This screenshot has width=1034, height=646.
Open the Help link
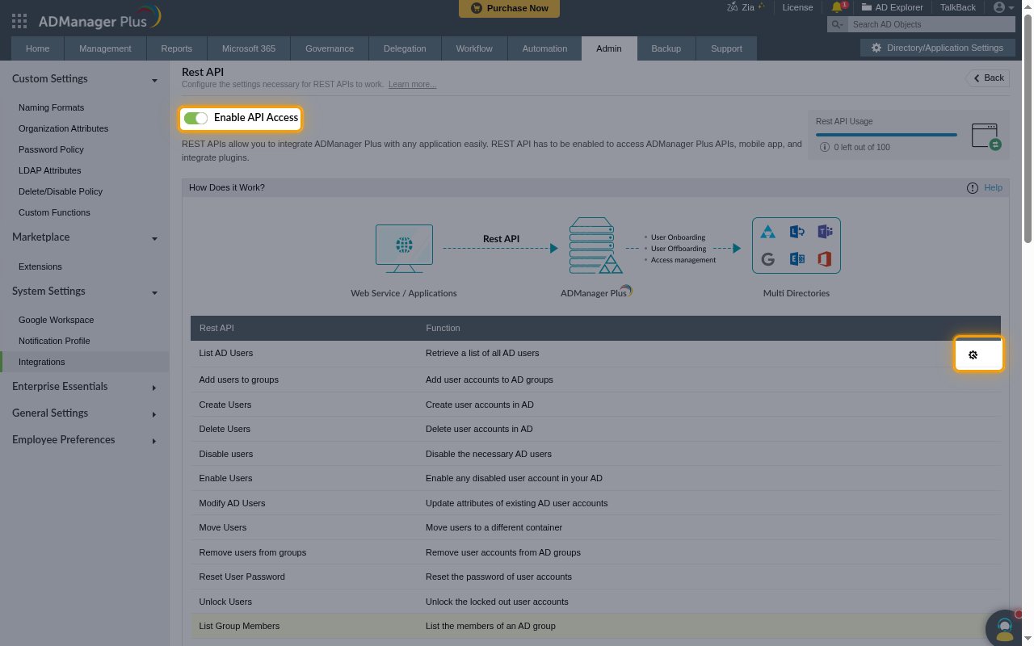[x=993, y=187]
